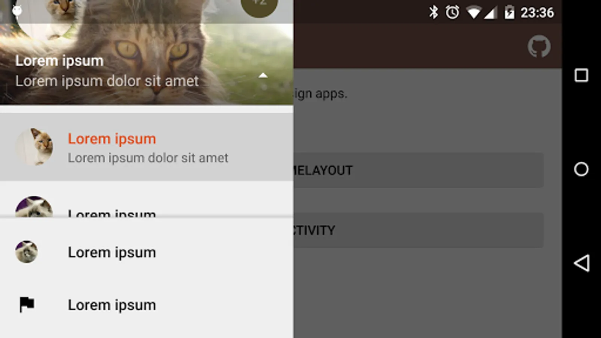The height and width of the screenshot is (338, 601).
Task: Open the GitHub icon in toolbar
Action: (x=539, y=46)
